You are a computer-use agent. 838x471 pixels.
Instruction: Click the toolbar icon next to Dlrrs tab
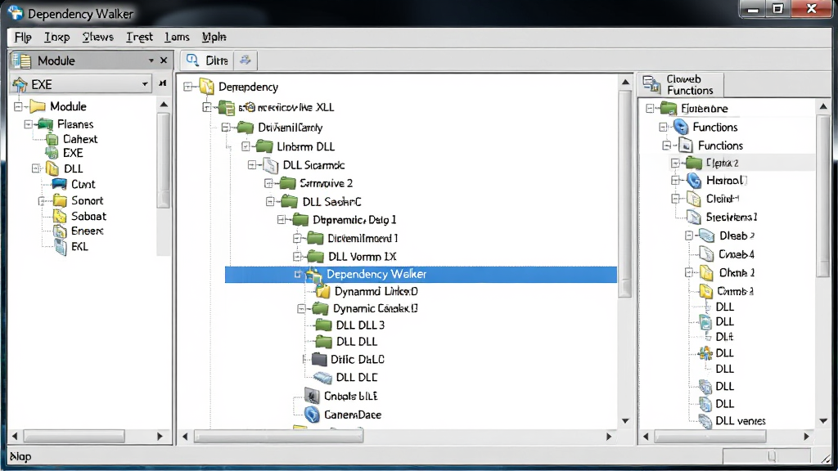[x=246, y=61]
